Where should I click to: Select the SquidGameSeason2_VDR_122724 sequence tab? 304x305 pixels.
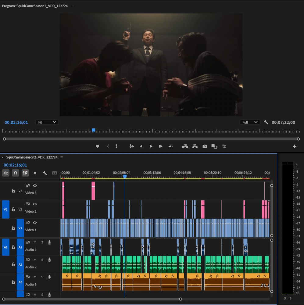coord(32,157)
